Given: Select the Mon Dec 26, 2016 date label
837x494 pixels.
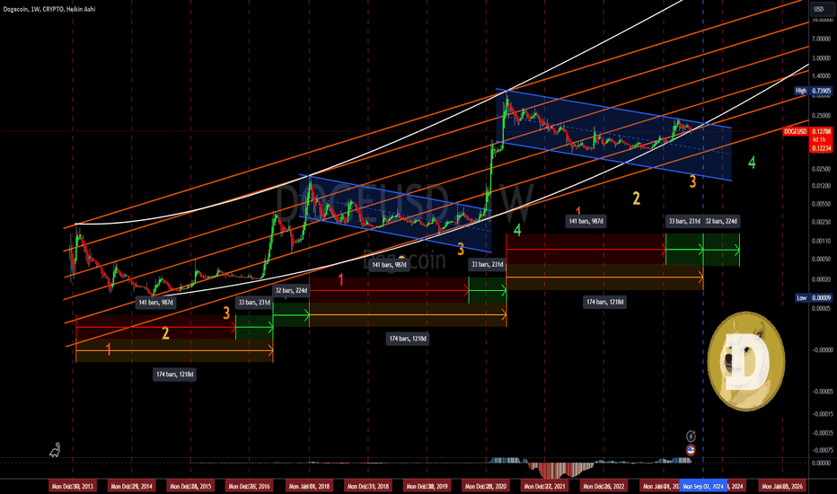Looking at the screenshot, I should (248, 486).
